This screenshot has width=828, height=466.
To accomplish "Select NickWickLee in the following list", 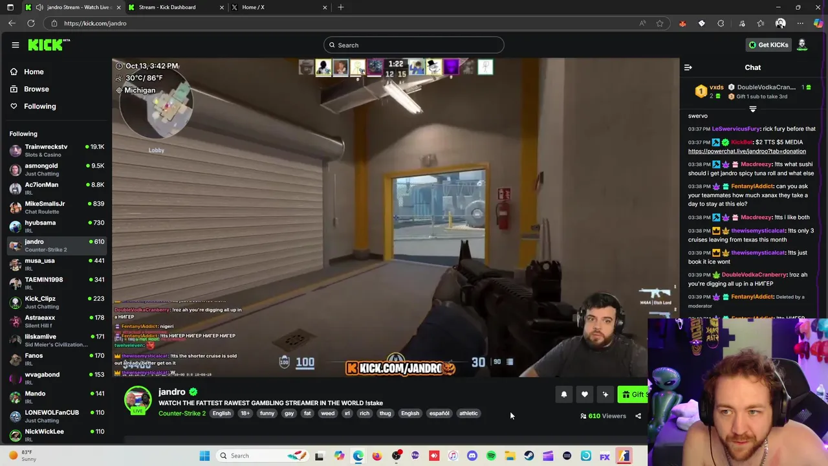I will pyautogui.click(x=56, y=435).
